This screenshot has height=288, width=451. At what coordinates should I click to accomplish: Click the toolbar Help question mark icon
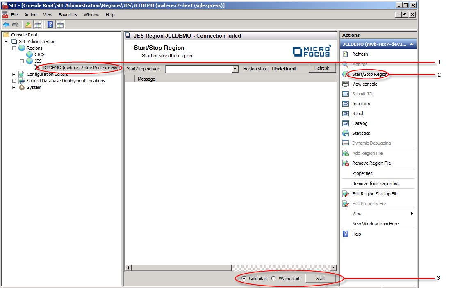[50, 25]
